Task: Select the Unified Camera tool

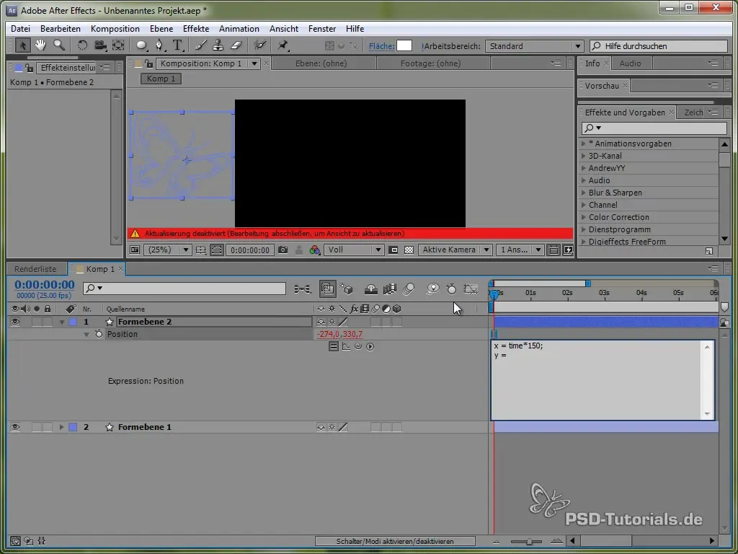Action: coord(99,45)
